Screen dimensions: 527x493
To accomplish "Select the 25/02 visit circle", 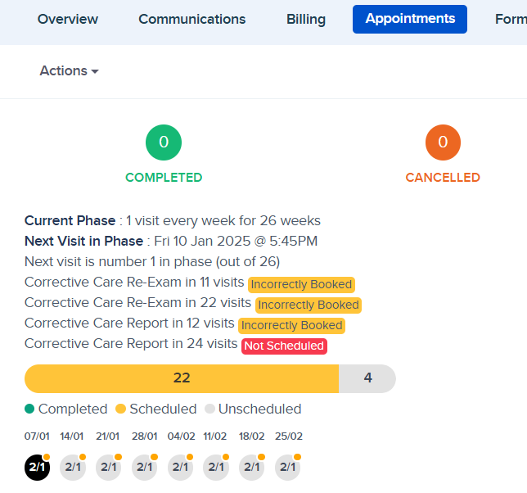I will coord(288,468).
